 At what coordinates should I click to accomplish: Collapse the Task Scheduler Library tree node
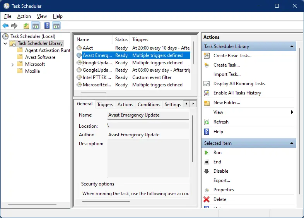point(5,43)
